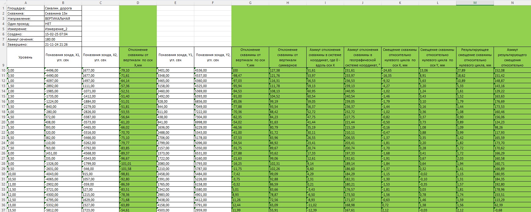
Task: Click the 'Азимут результирующего смещения' header cell
Action: [x=512, y=57]
